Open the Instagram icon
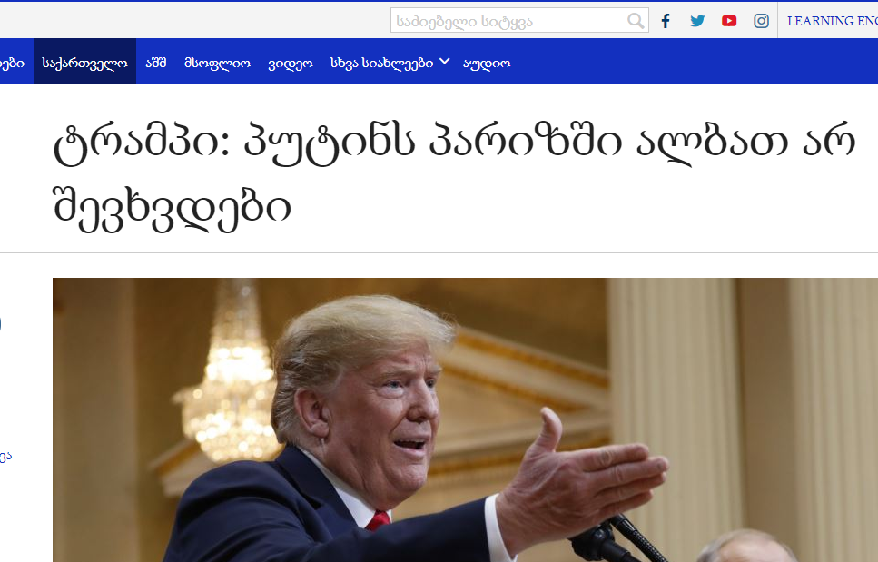The image size is (878, 562). click(x=761, y=21)
